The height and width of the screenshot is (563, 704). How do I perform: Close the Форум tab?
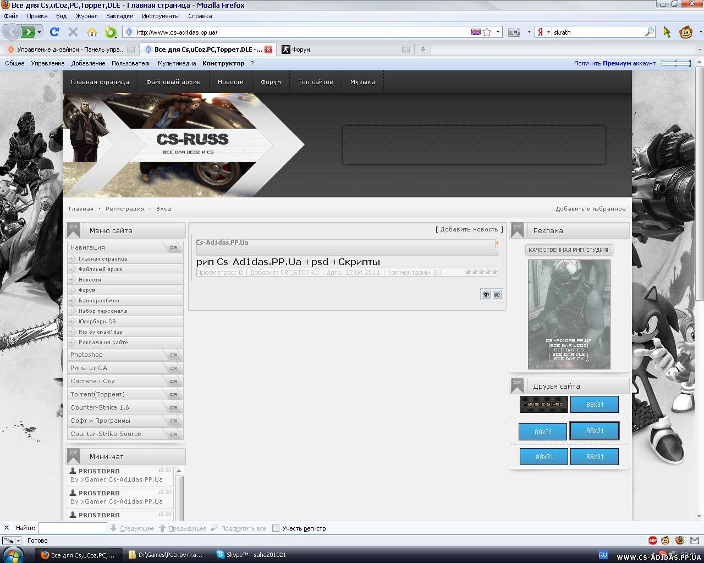coord(406,49)
